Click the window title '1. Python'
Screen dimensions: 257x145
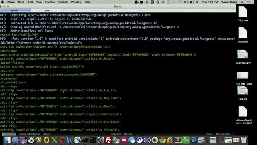(x=117, y=6)
